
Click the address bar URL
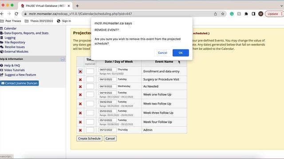coord(80,14)
